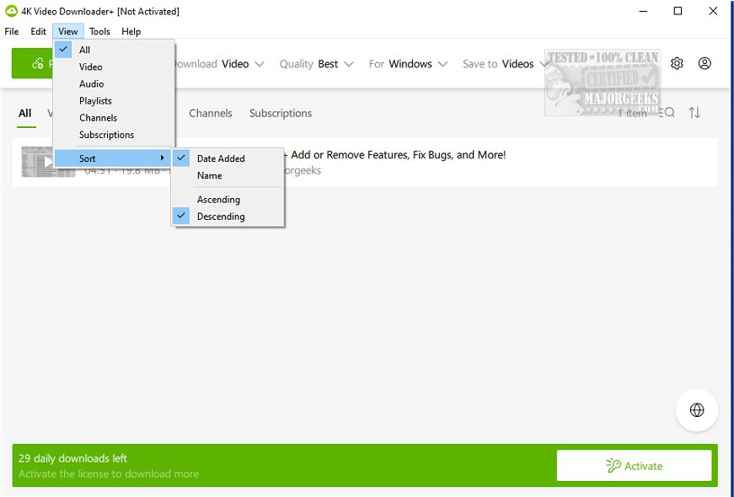The image size is (734, 497).
Task: Close the open View menu
Action: point(68,31)
